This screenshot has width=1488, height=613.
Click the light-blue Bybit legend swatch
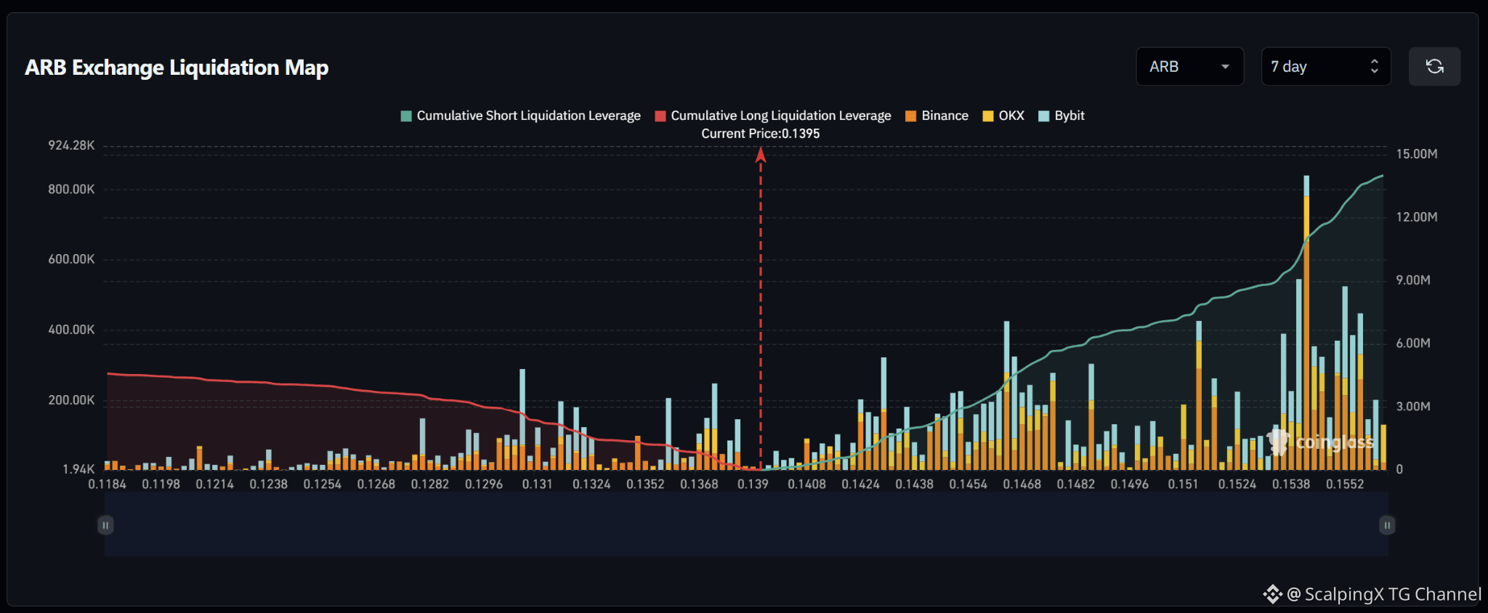[x=1044, y=116]
